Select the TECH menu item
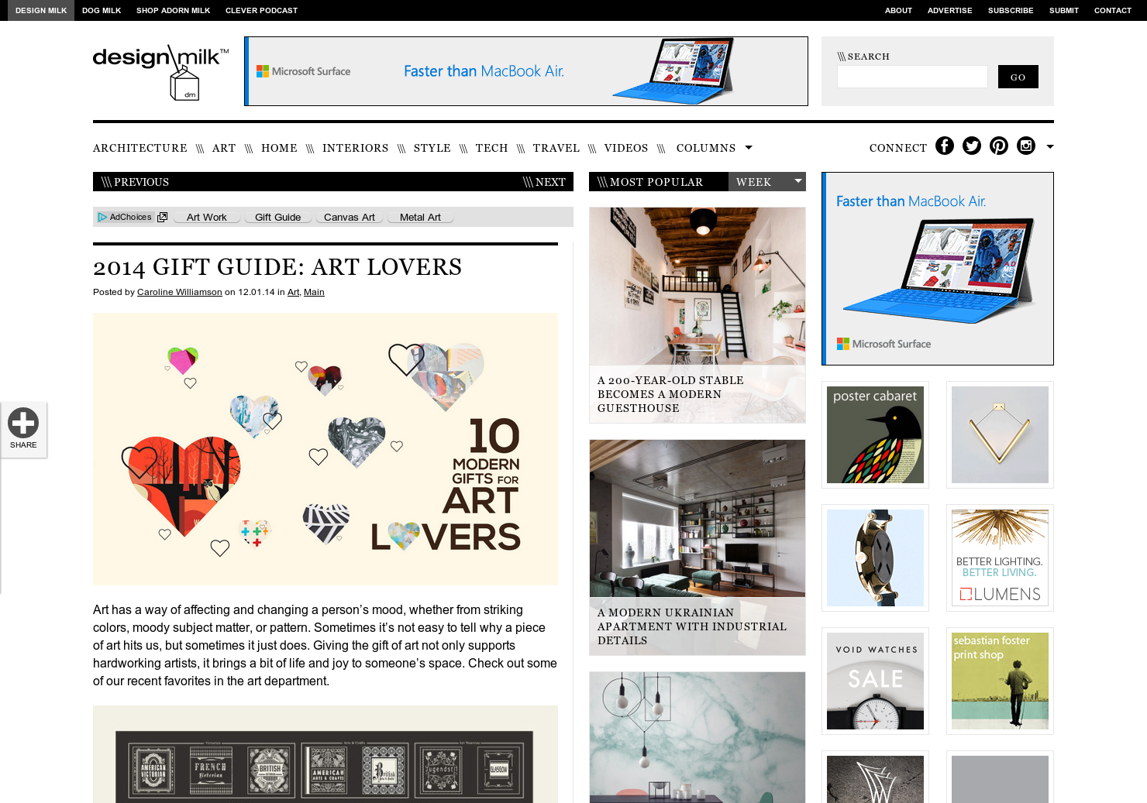Viewport: 1147px width, 803px height. (491, 148)
